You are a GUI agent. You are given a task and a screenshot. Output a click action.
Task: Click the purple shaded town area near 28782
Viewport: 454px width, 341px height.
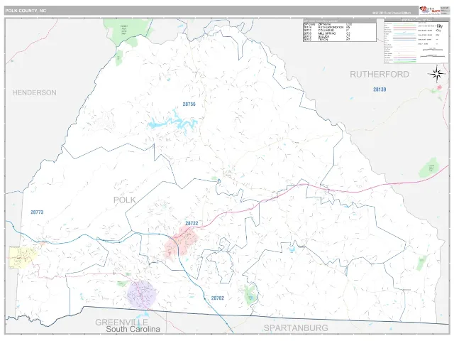142,294
